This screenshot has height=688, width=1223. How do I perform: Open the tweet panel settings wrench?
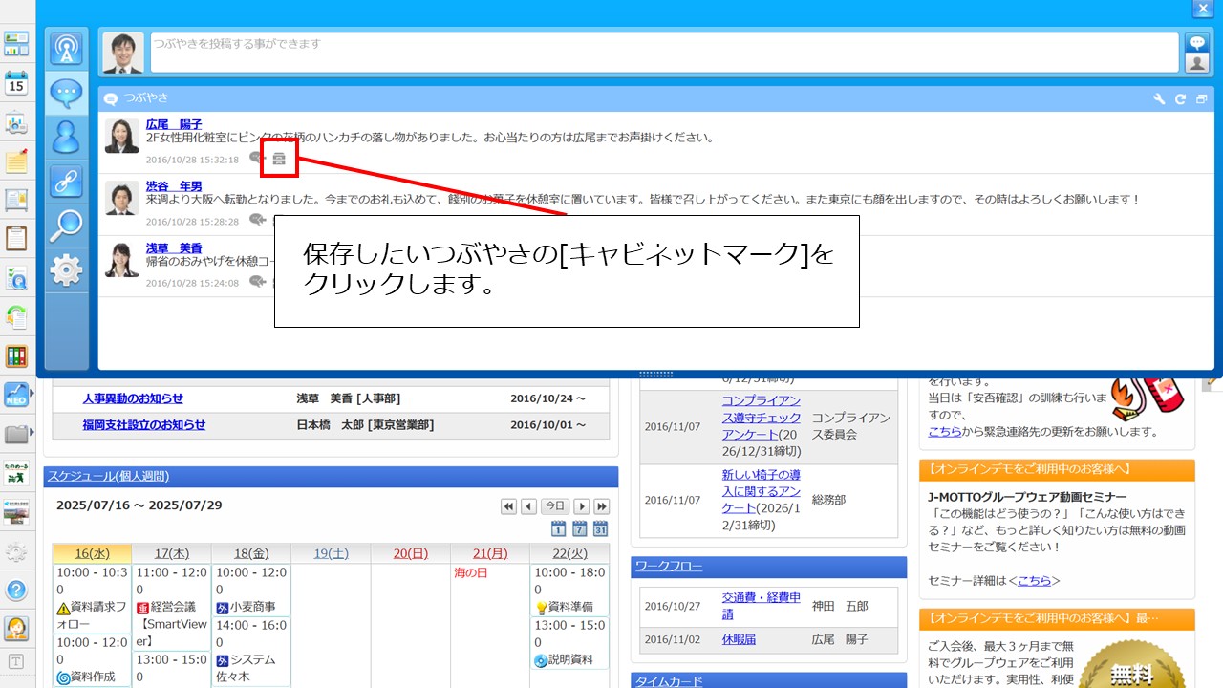tap(1158, 97)
